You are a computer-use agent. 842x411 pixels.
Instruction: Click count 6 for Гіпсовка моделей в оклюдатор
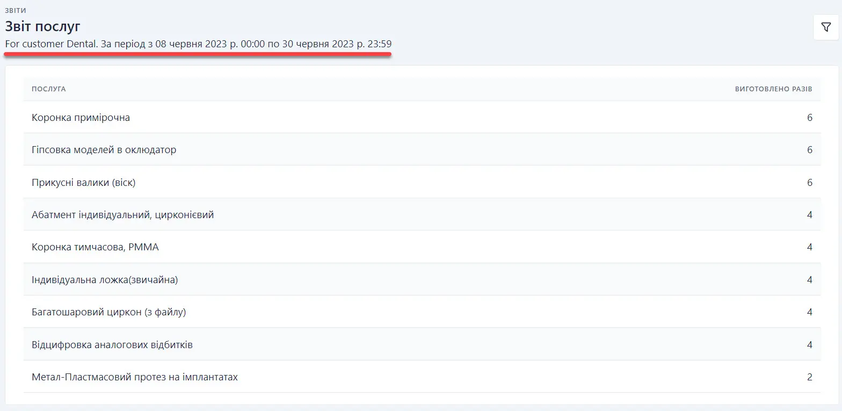(x=810, y=150)
